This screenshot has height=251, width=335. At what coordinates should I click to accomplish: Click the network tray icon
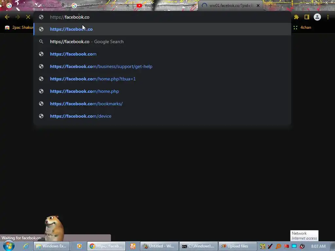(x=294, y=246)
